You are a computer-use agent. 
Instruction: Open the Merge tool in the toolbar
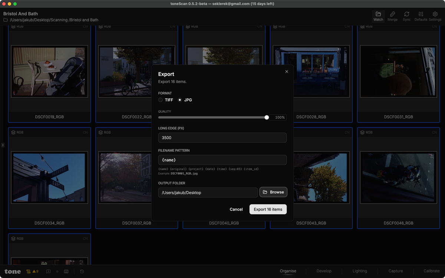392,16
